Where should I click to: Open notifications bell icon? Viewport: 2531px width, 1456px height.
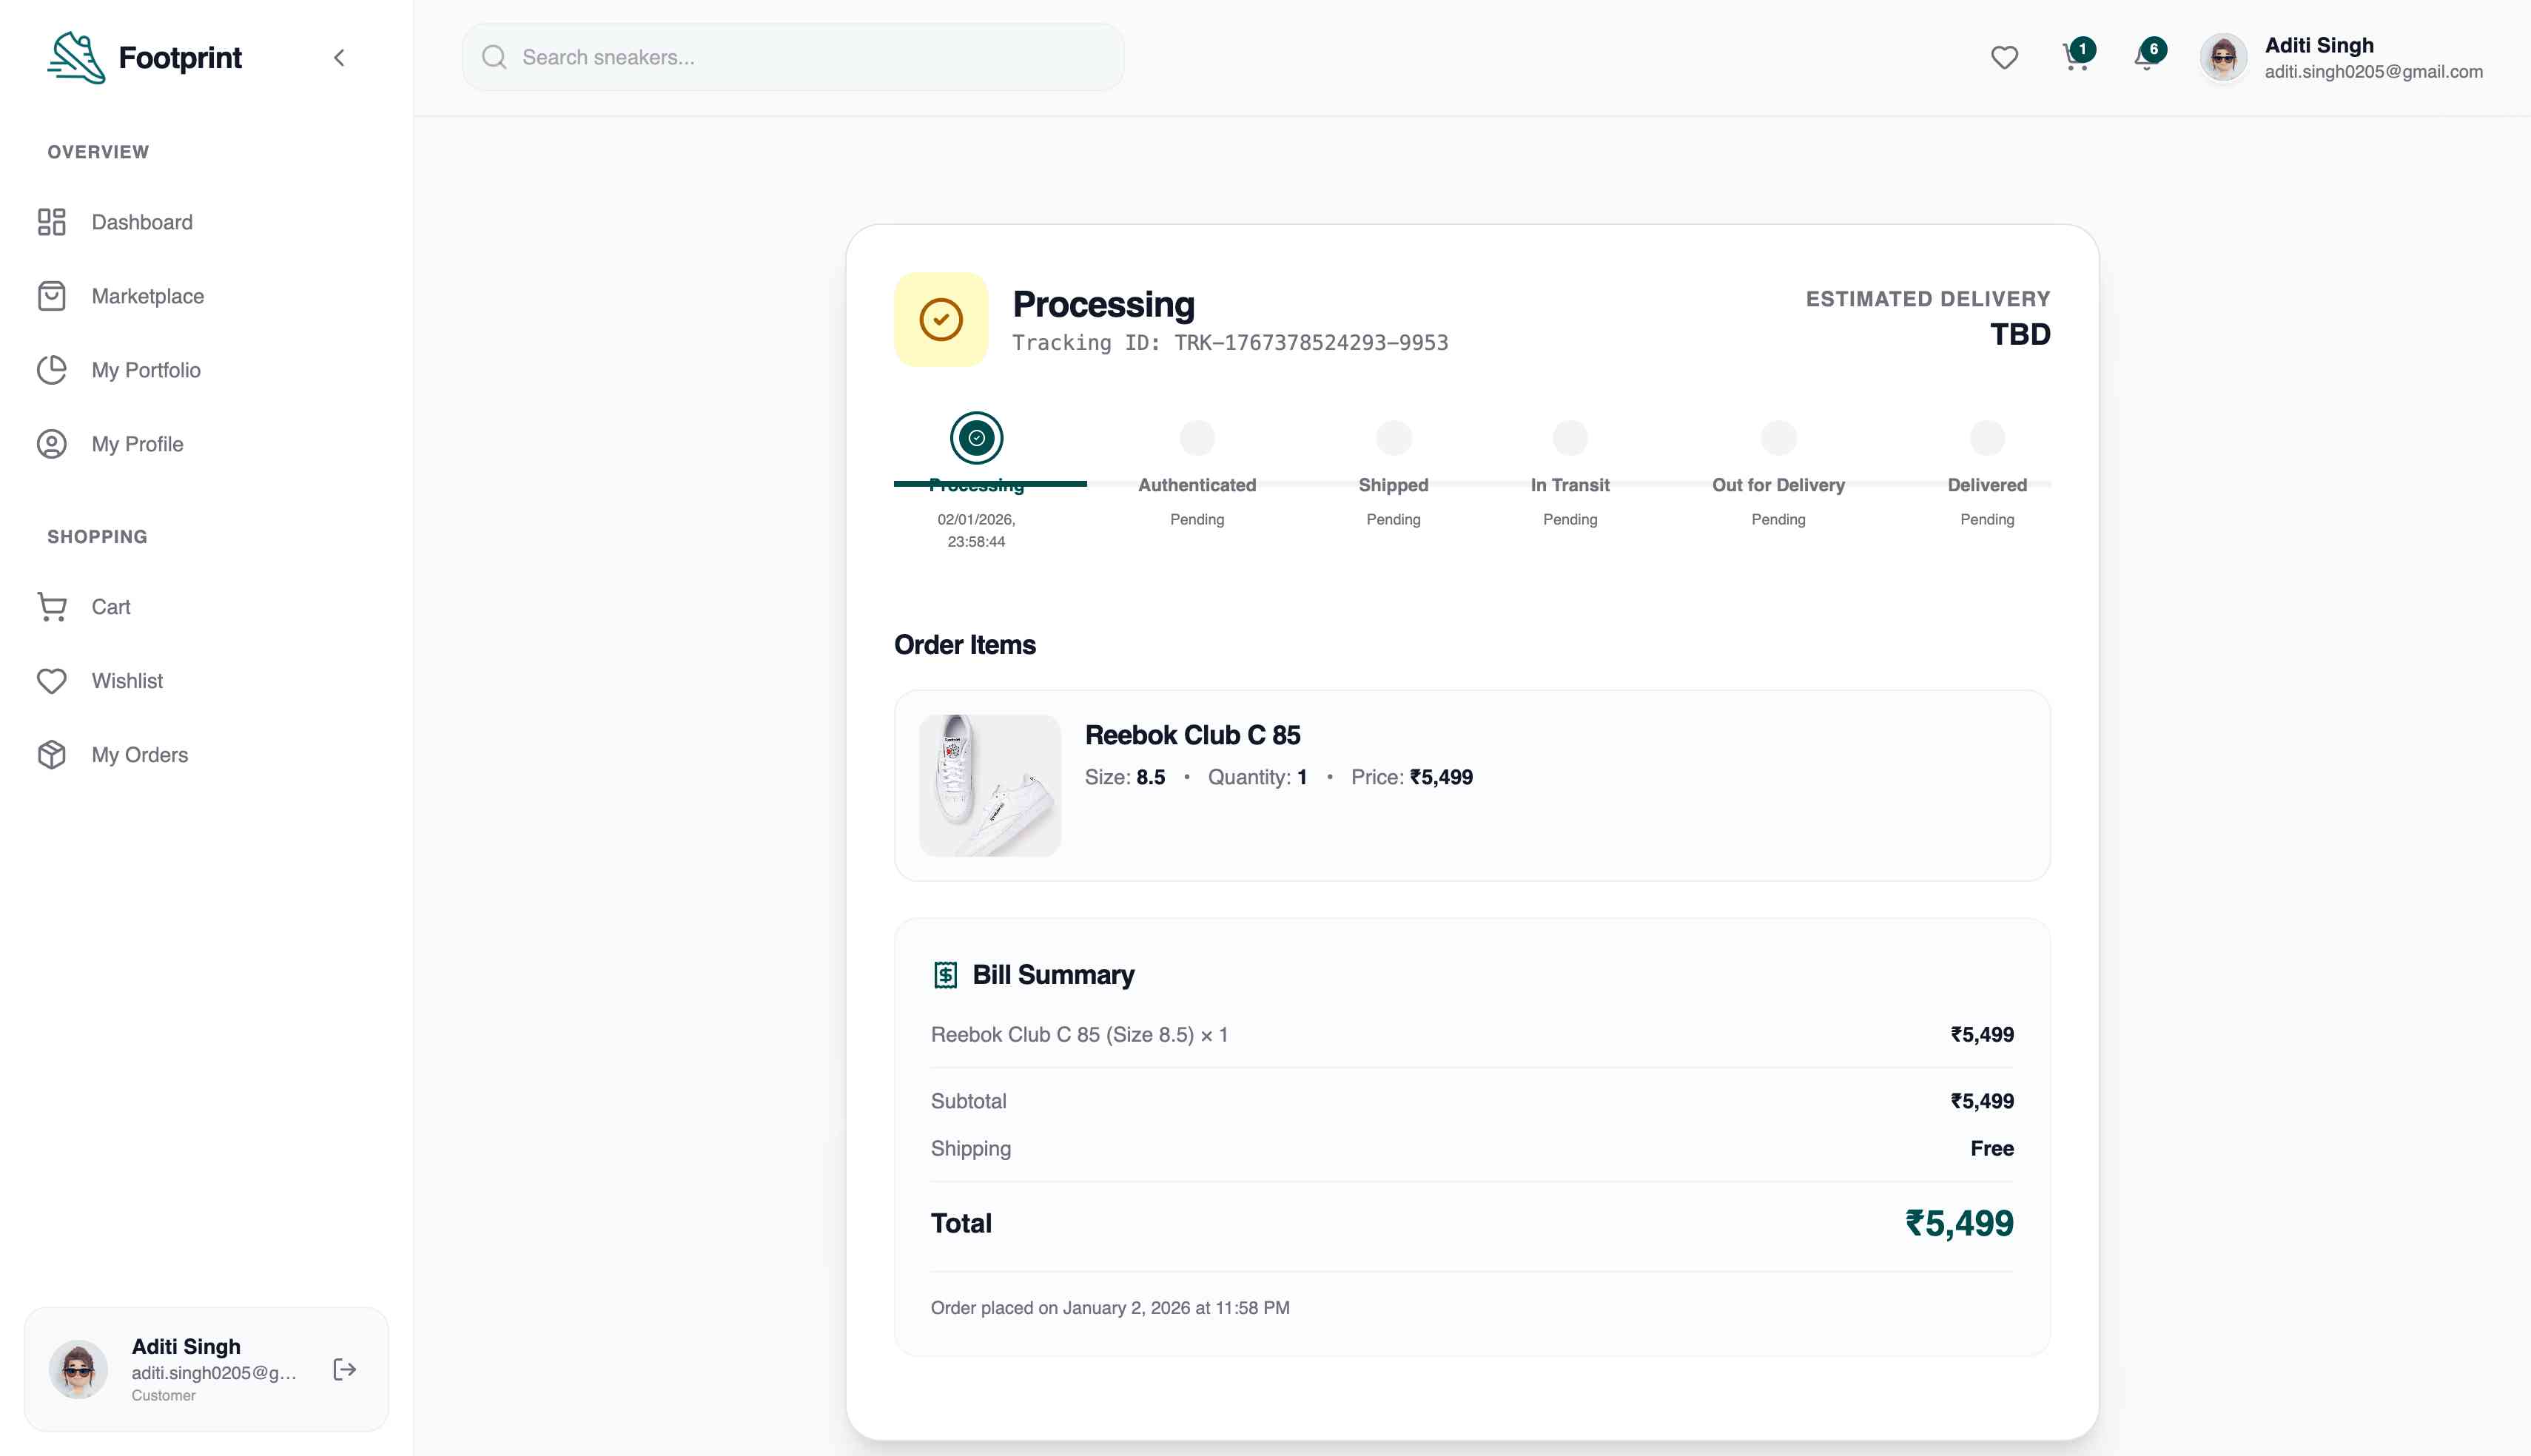point(2145,58)
